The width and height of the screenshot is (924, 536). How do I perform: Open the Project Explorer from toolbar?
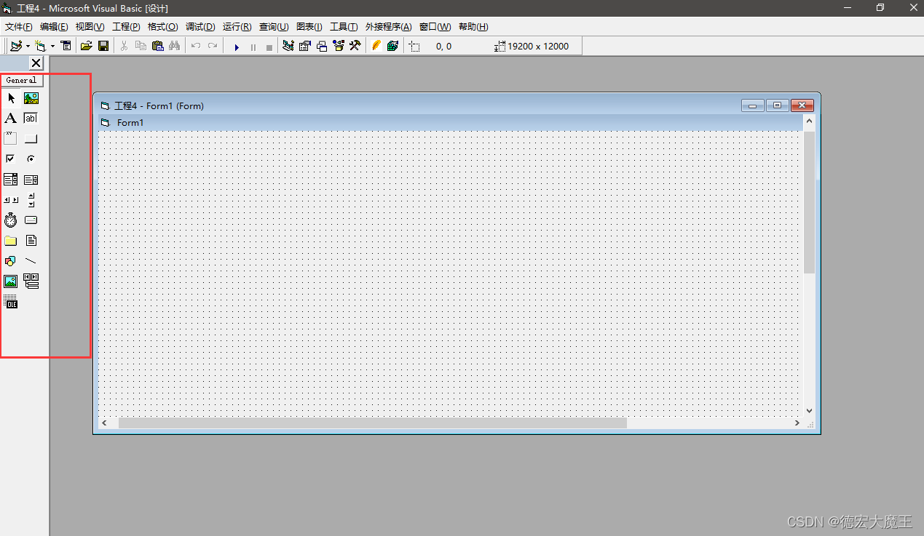tap(288, 46)
